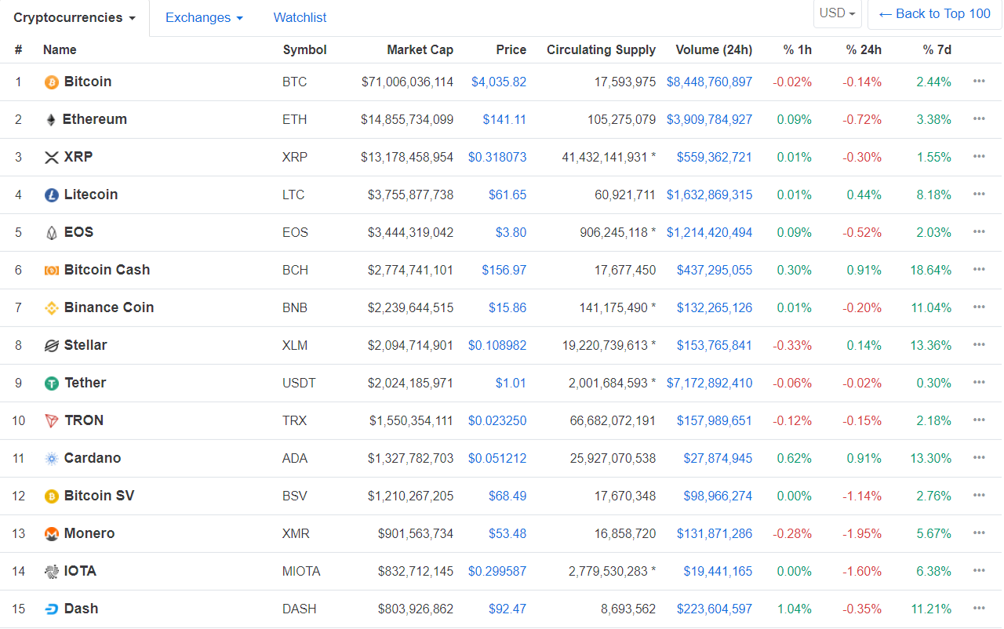This screenshot has height=629, width=1004.
Task: Select the Tether logo icon
Action: pos(50,383)
